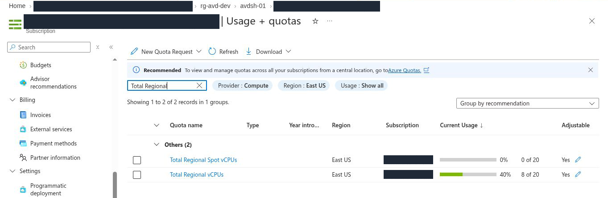The height and width of the screenshot is (198, 608).
Task: Click the 0% usage progress bar
Action: point(468,160)
